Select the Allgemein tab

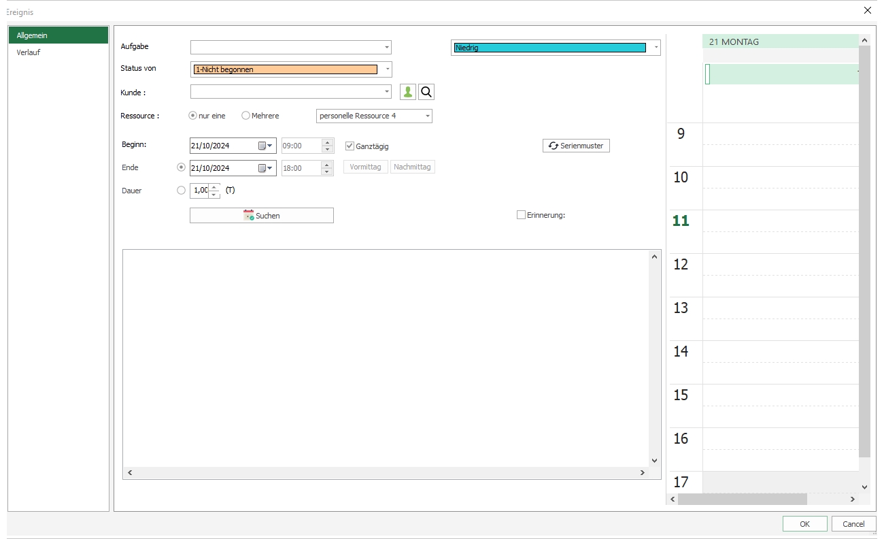(58, 35)
